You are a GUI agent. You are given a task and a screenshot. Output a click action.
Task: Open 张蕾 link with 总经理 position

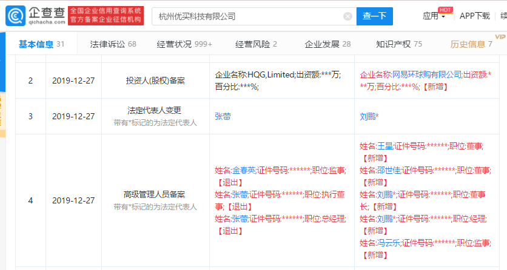click(240, 219)
